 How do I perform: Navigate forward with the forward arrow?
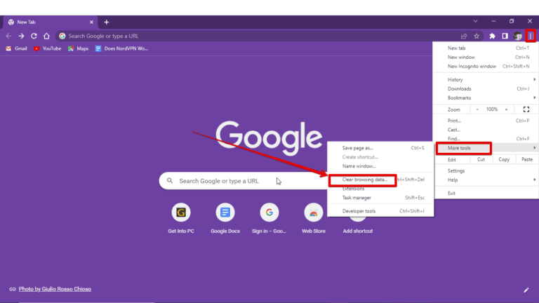[x=21, y=36]
